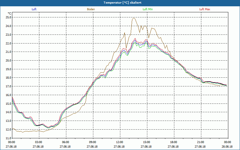
Task: Click the green 'Luft Min' legend label
Action: (148, 9)
